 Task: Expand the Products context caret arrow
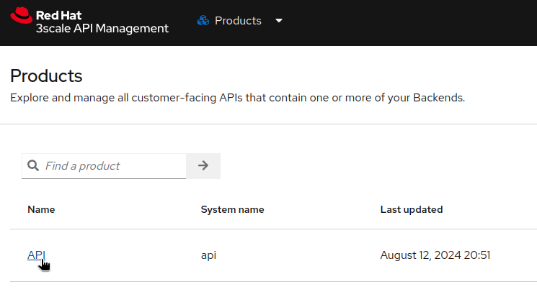(x=279, y=21)
